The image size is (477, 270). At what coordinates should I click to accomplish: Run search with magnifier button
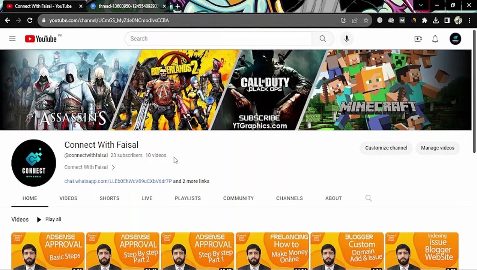click(x=323, y=39)
